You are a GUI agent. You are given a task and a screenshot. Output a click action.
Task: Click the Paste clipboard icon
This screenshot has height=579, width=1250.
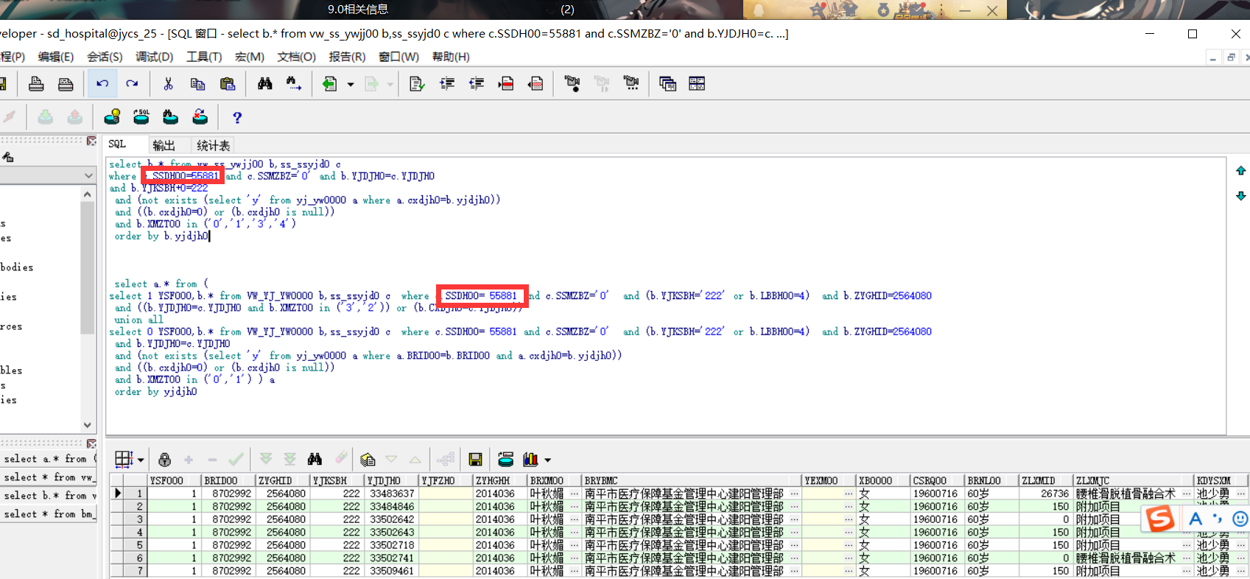pos(228,84)
